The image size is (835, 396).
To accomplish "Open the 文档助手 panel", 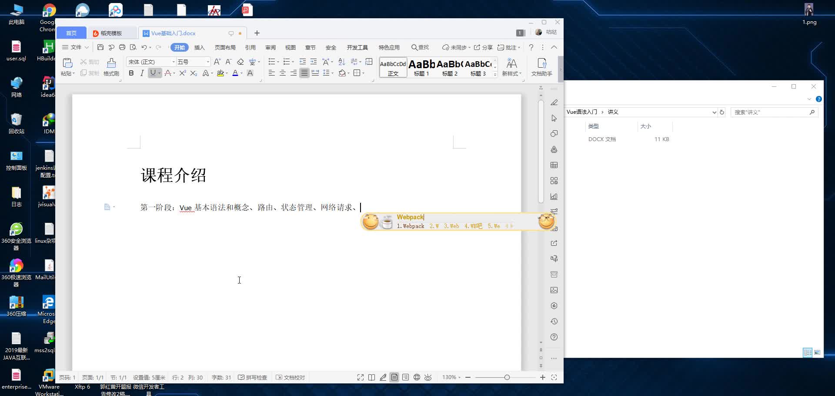I will [x=541, y=67].
